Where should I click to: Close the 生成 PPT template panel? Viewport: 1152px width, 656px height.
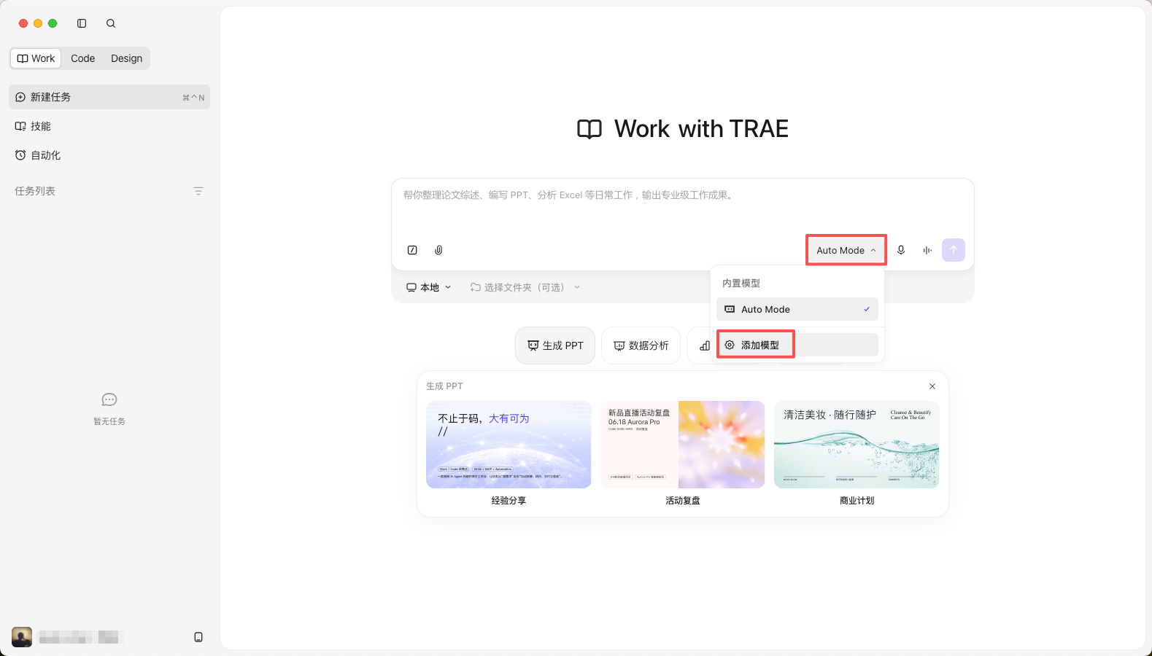click(x=932, y=386)
